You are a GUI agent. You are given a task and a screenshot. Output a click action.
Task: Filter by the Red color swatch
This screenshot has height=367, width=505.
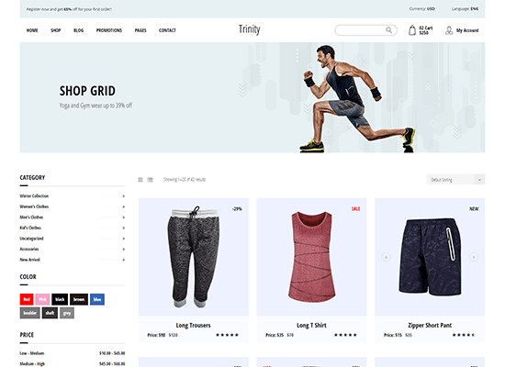[27, 299]
